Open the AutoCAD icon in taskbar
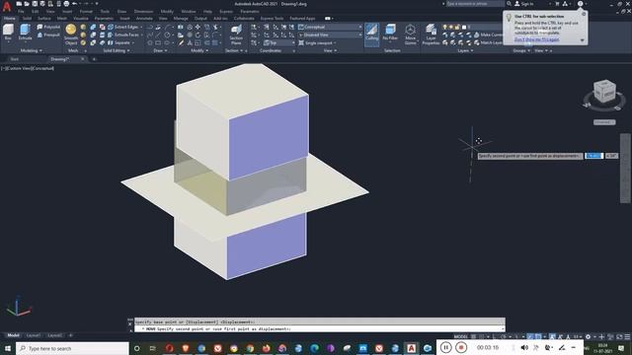632x355 pixels. coord(411,348)
